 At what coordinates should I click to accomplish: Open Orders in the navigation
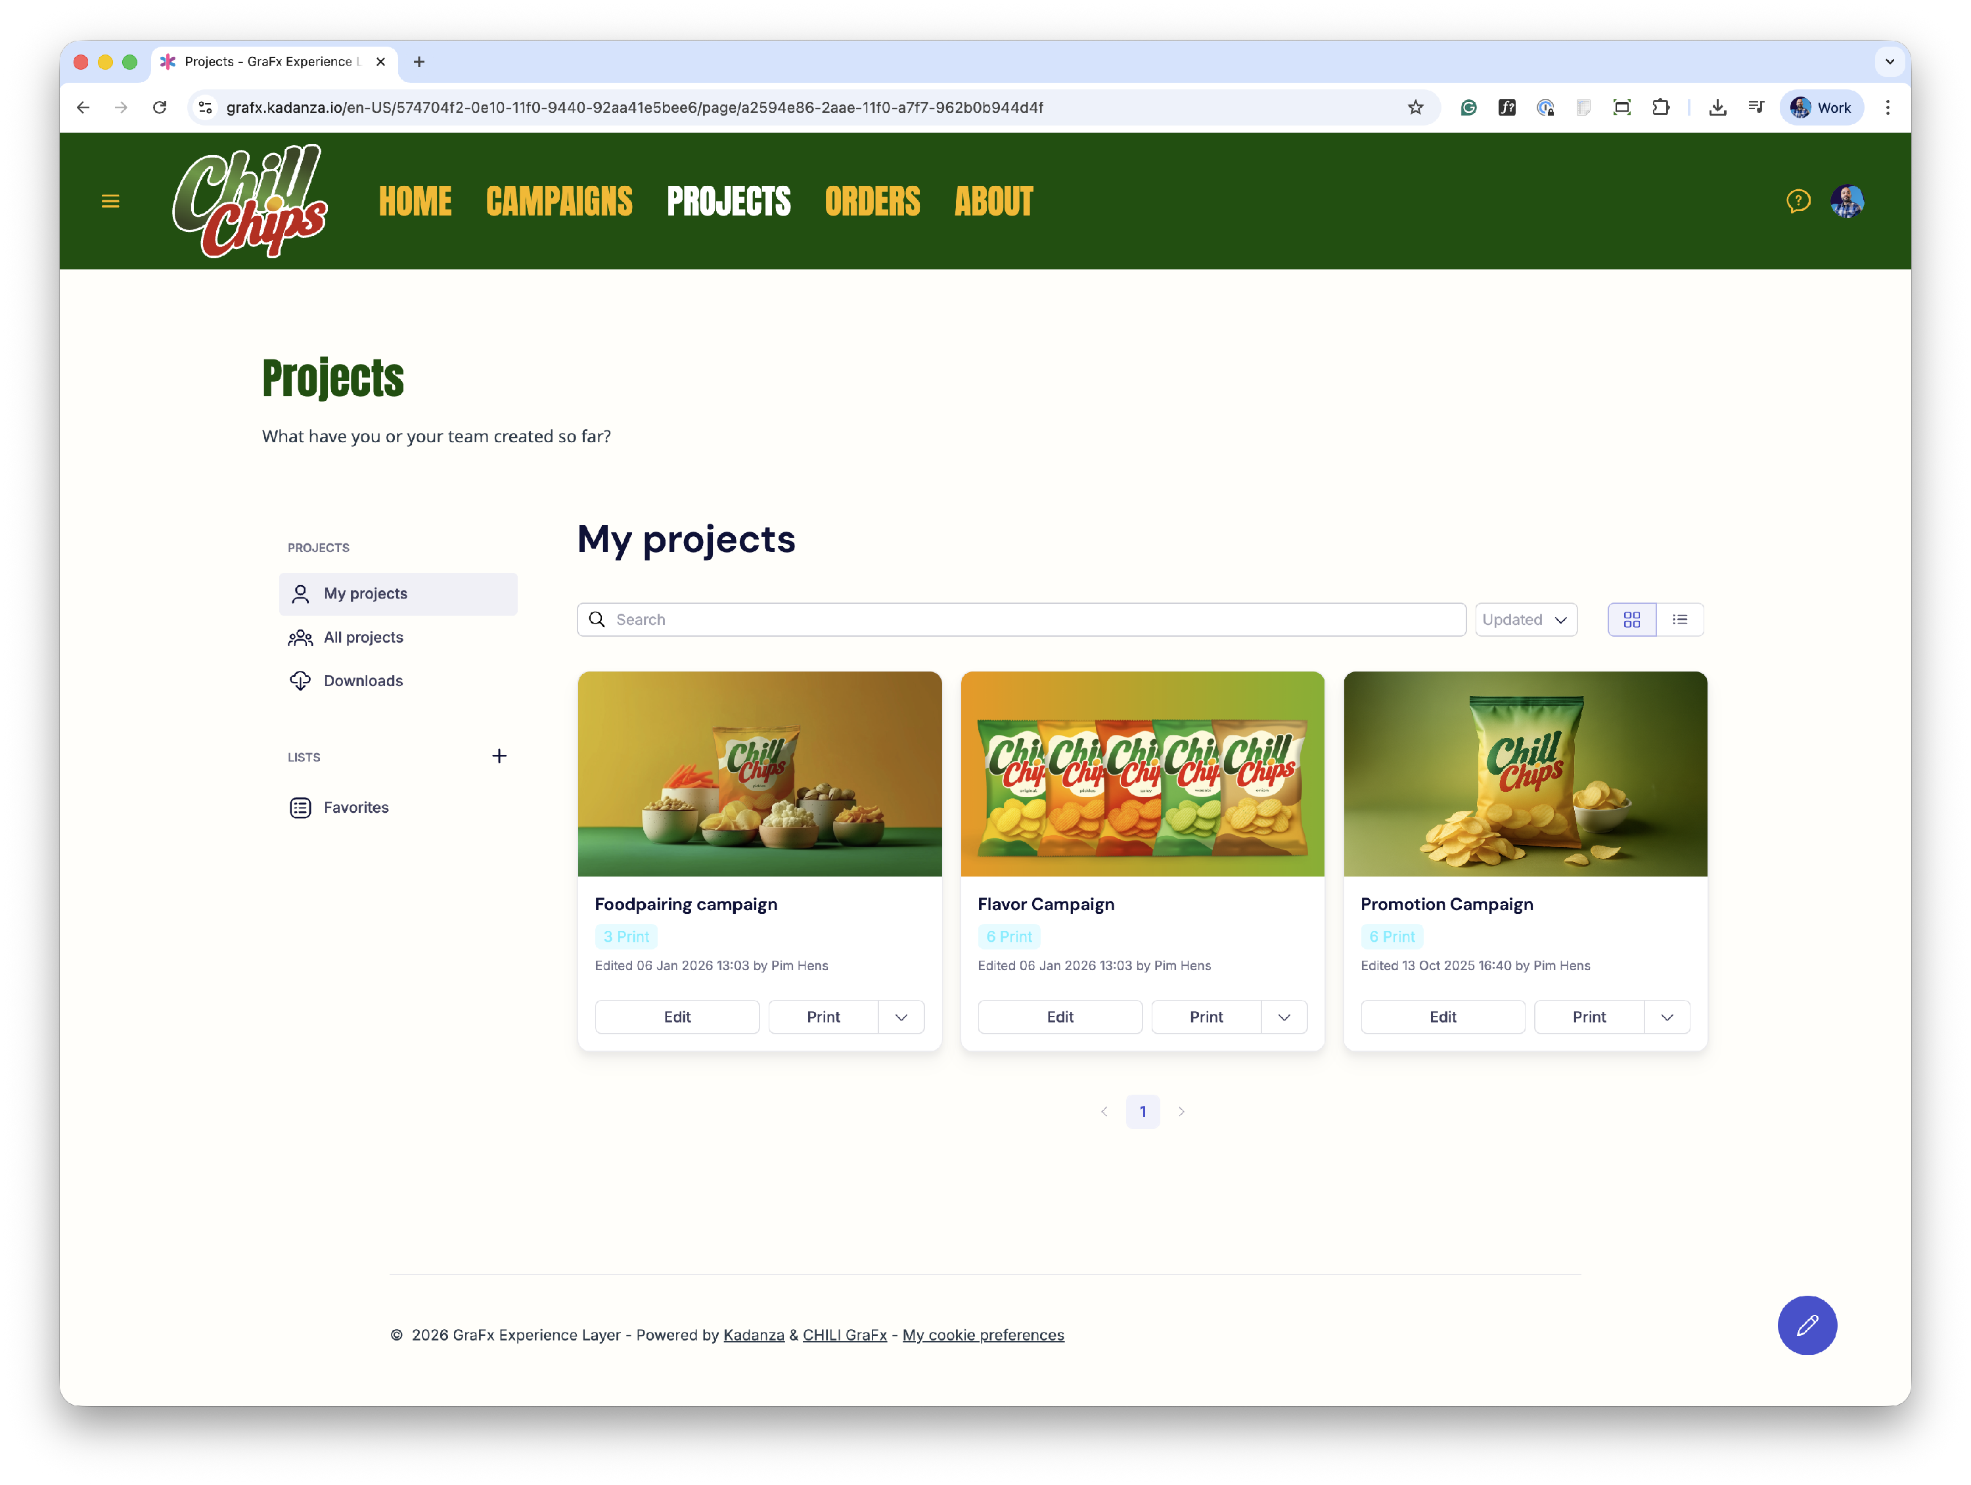point(871,202)
